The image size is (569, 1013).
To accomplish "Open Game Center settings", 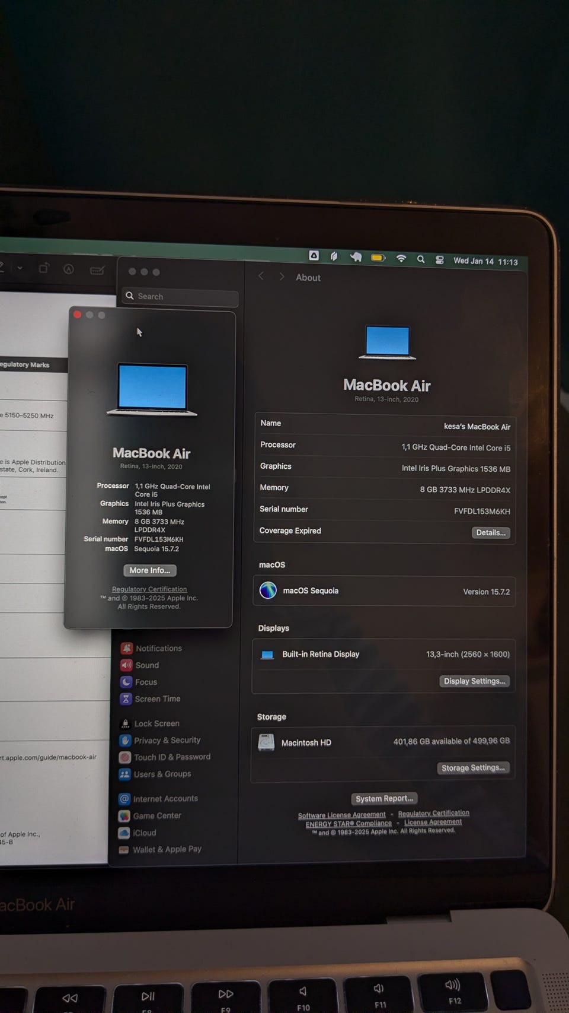I will tap(149, 815).
